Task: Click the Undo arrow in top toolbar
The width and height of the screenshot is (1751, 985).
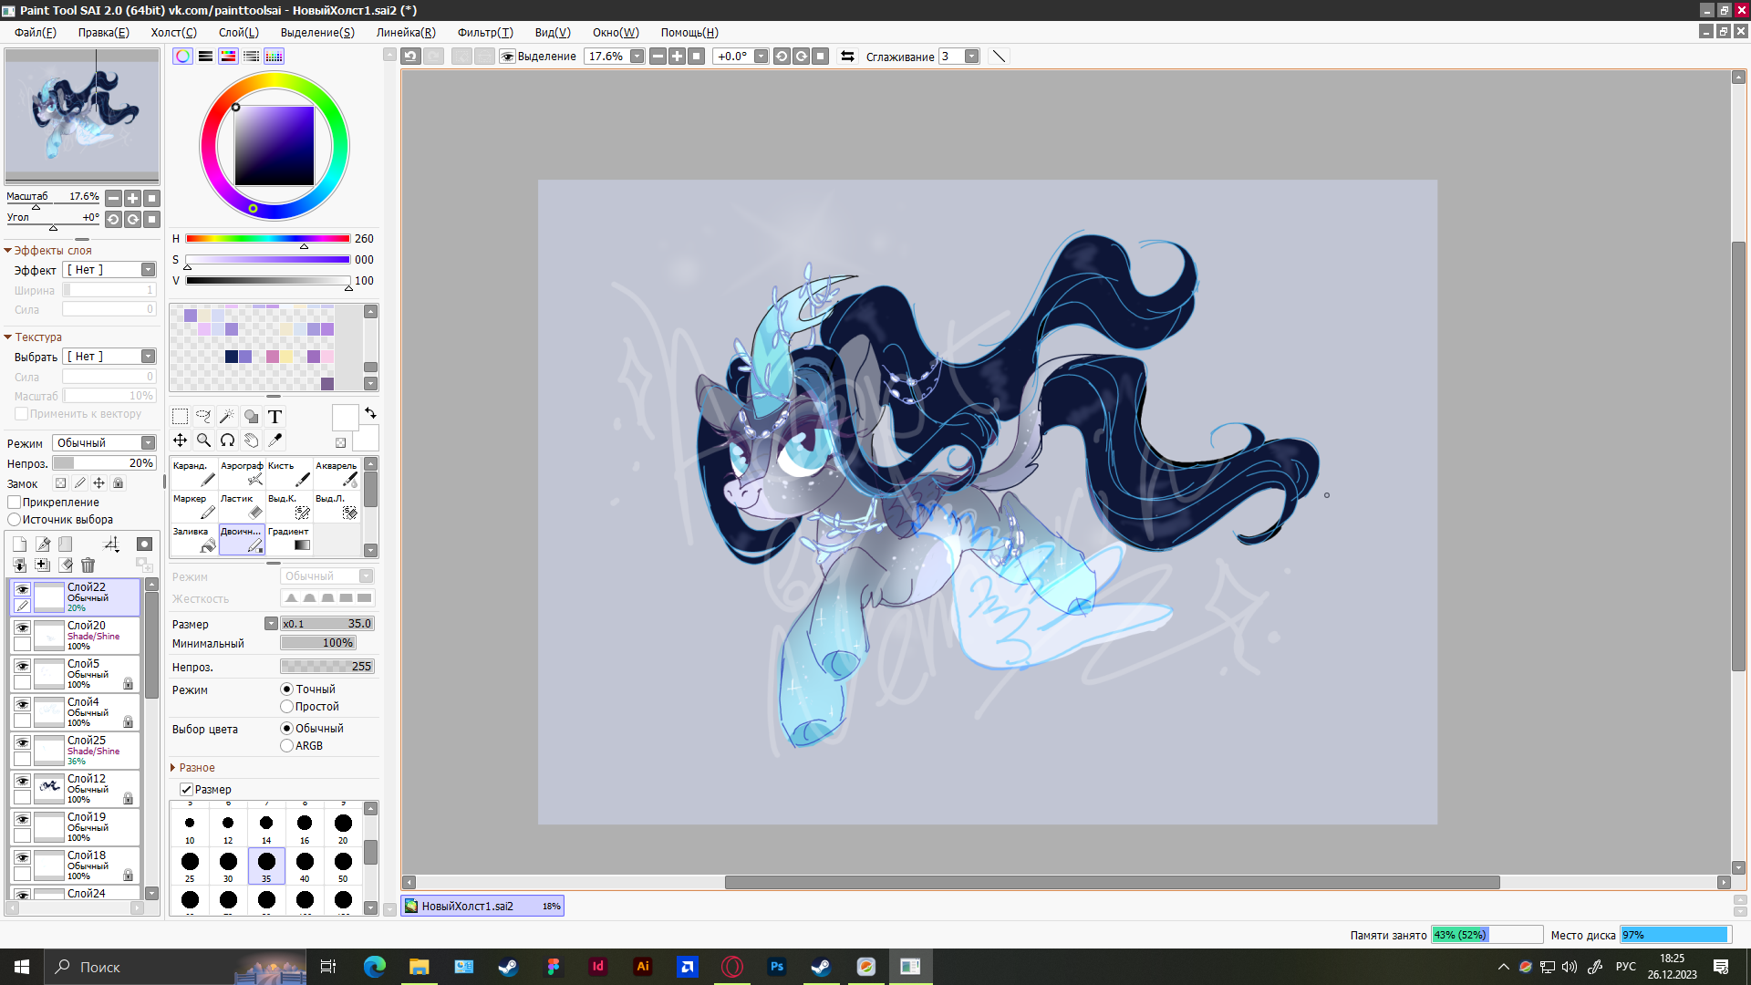Action: 410,57
